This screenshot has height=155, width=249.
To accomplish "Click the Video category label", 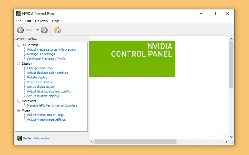I will click(26, 110).
